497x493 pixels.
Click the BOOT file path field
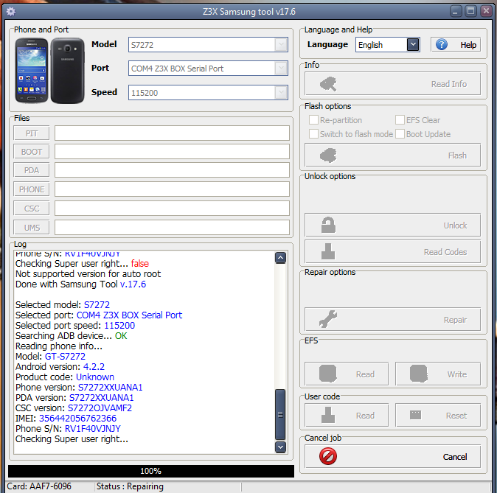172,152
